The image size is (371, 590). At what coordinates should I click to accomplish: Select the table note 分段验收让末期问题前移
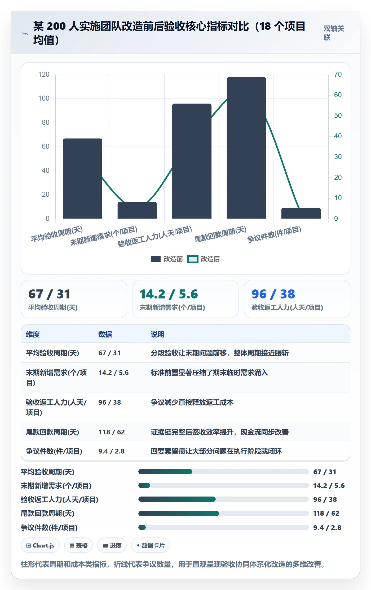220,353
